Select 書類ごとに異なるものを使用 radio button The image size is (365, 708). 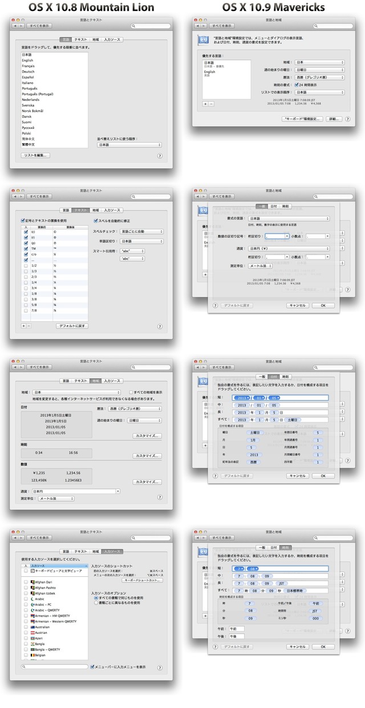[x=96, y=602]
